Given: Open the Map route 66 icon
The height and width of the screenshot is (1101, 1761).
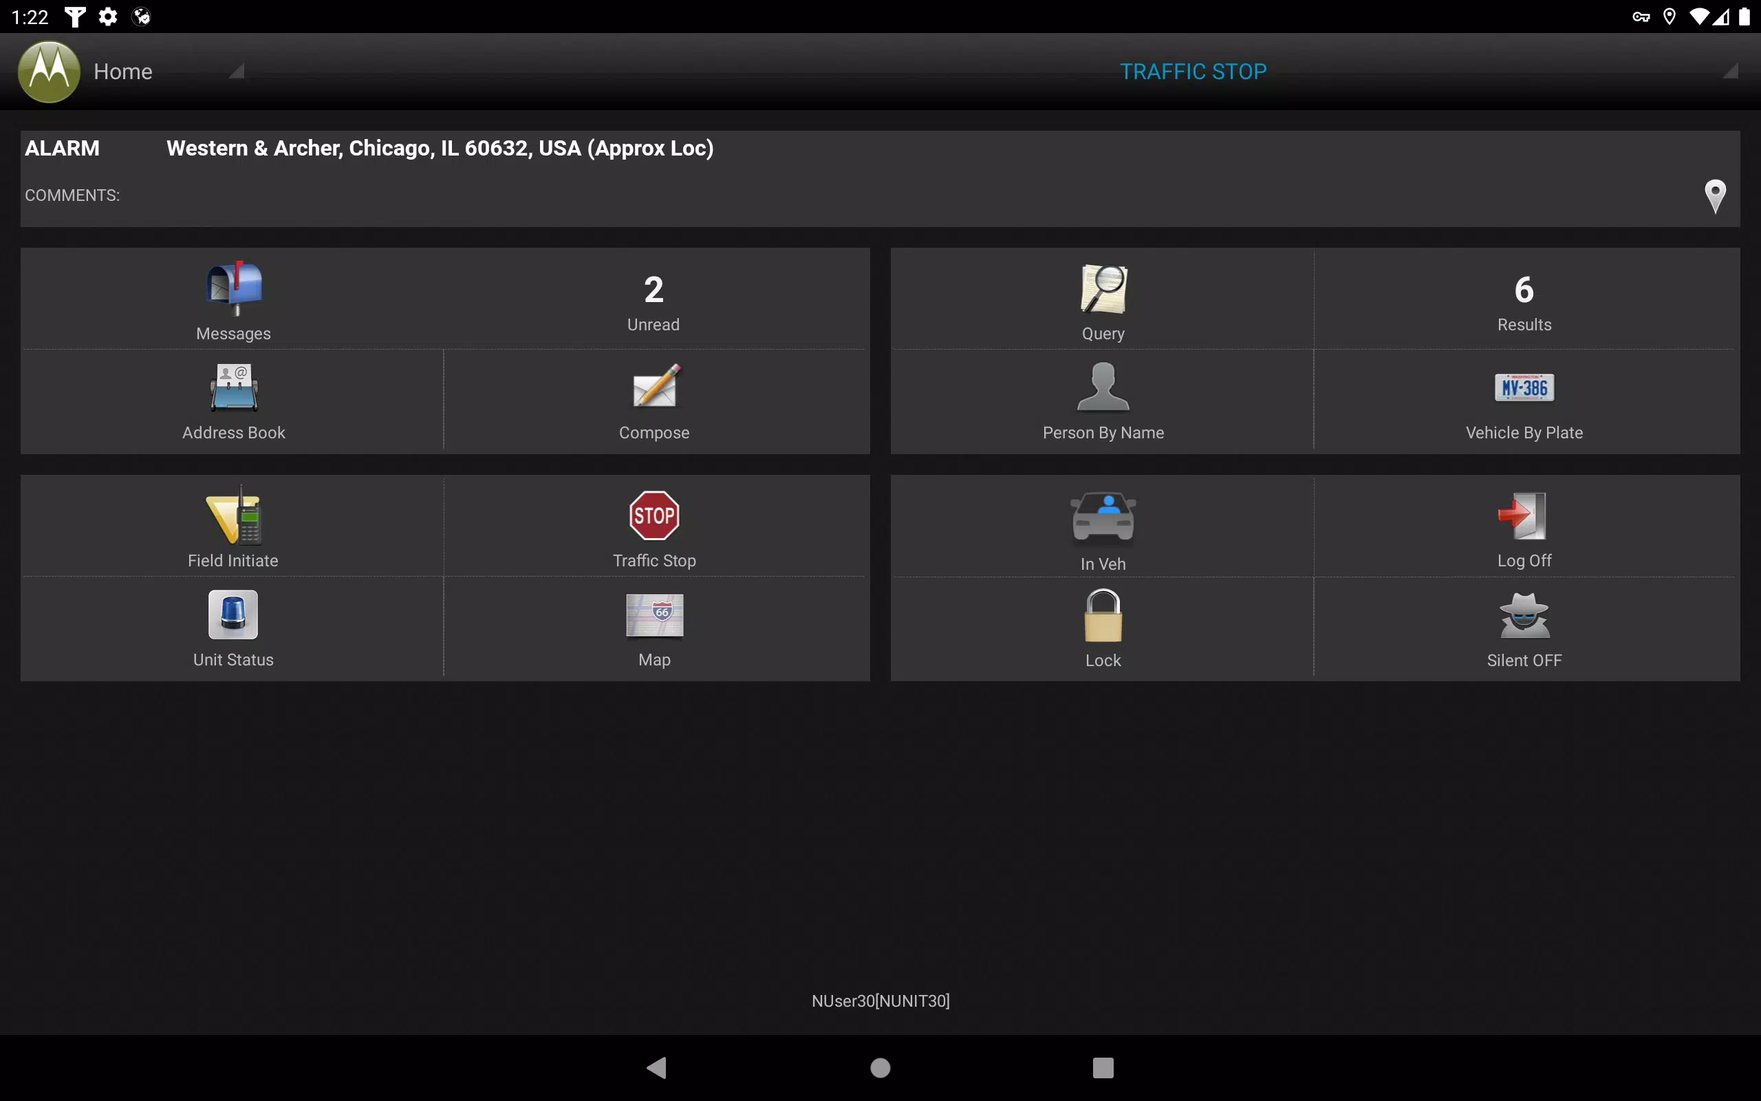Looking at the screenshot, I should [x=654, y=614].
